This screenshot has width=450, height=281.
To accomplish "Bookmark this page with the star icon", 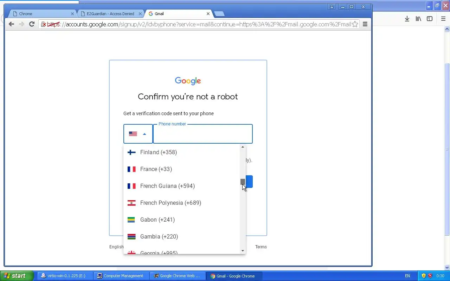I will [x=355, y=24].
